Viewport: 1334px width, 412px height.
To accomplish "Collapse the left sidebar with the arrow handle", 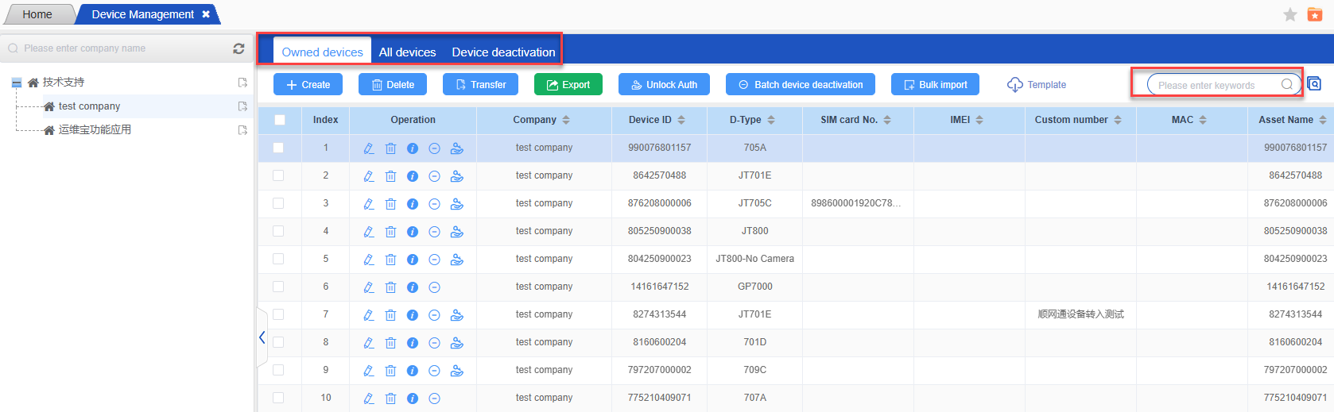I will (x=262, y=337).
